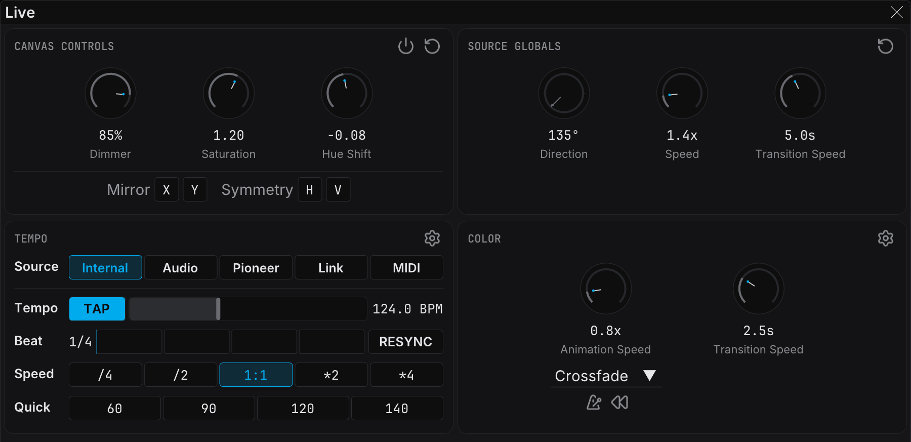Reset Source Globals with the reset icon
Viewport: 911px width, 442px height.
pos(885,46)
